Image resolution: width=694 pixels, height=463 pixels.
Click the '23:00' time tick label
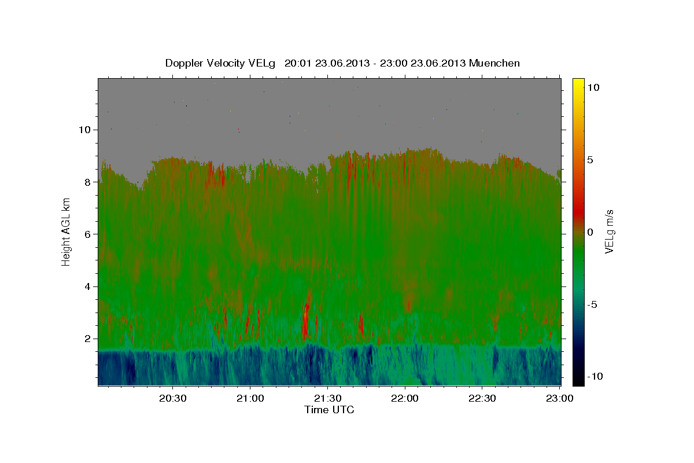click(x=559, y=399)
